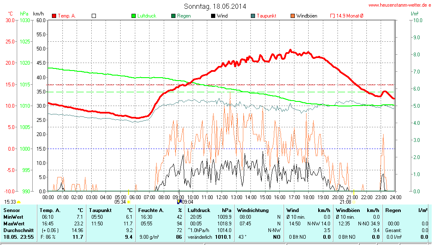
Task: Click the Sensor column header
Action: pos(12,210)
